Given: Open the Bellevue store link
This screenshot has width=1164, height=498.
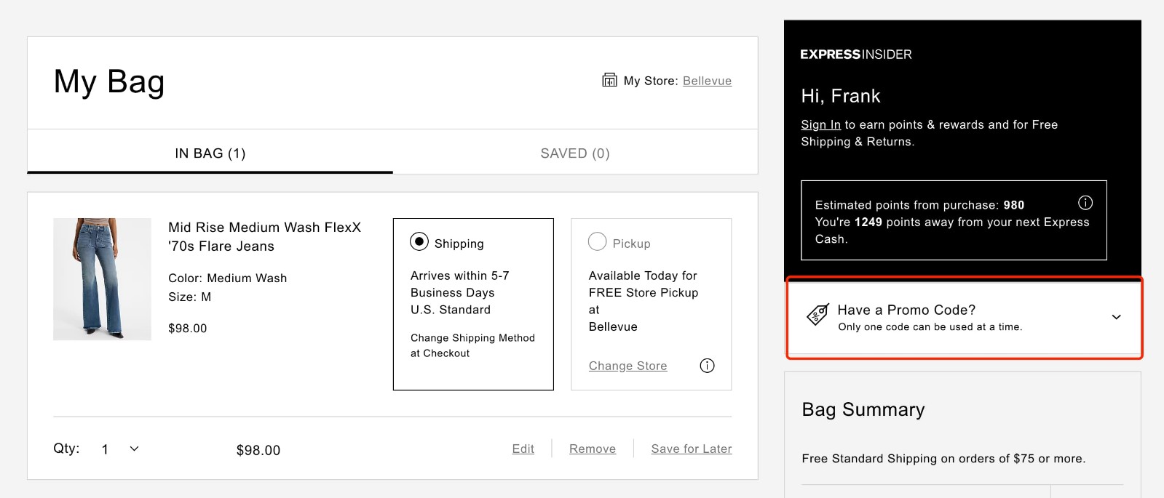Looking at the screenshot, I should (707, 81).
